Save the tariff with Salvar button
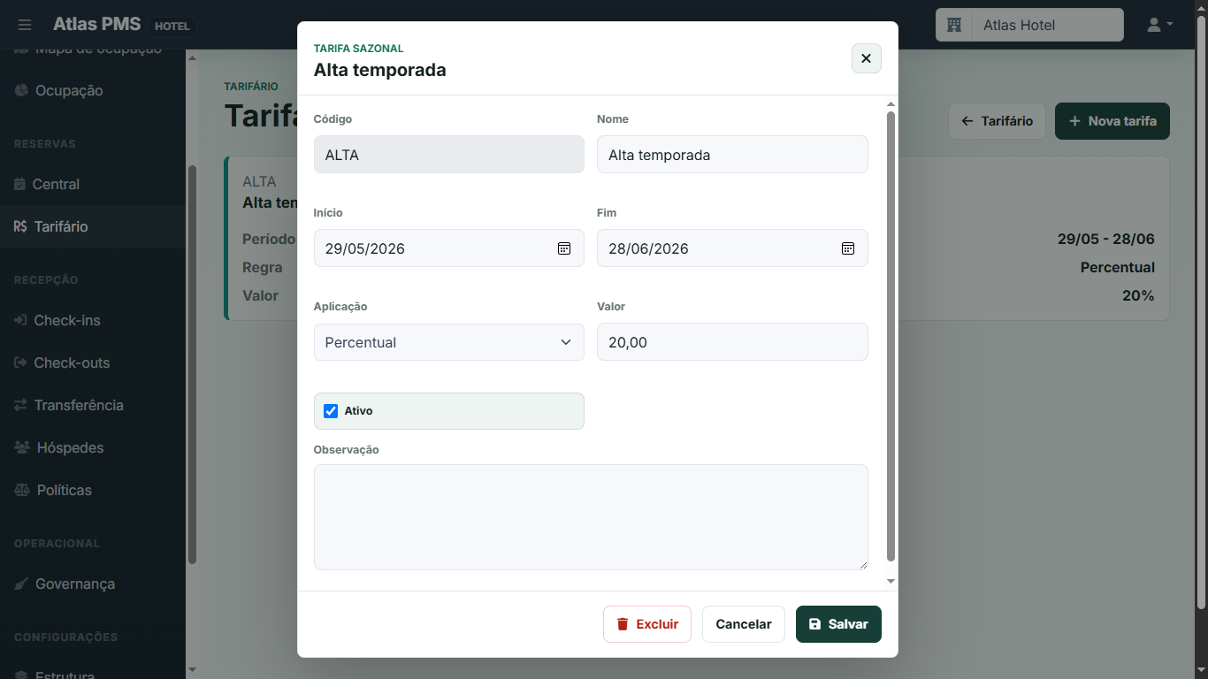 pyautogui.click(x=838, y=624)
